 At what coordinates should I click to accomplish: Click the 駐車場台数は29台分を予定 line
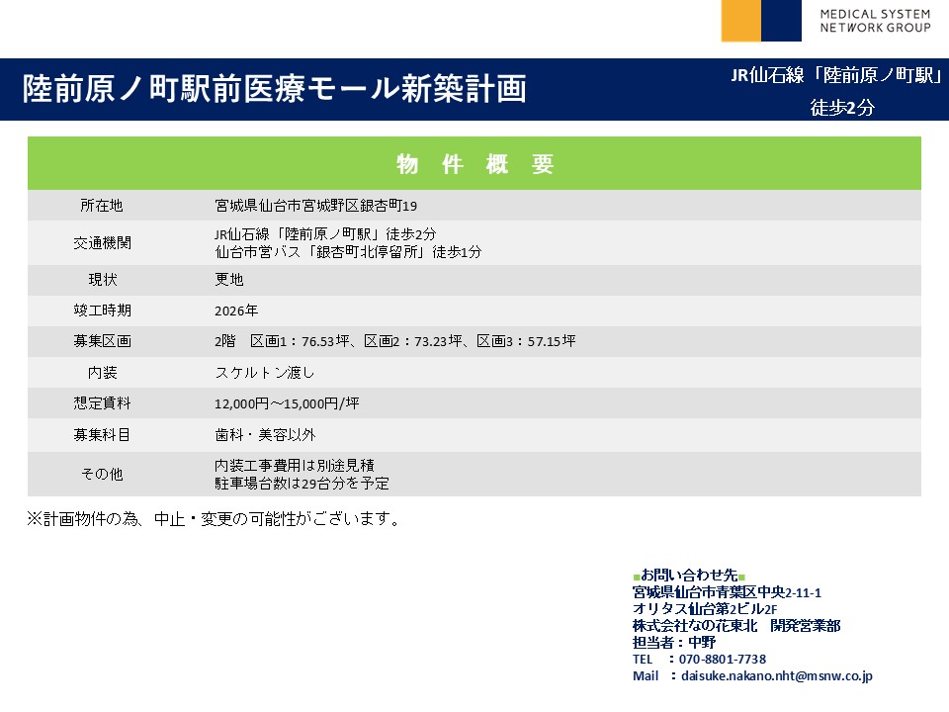(x=302, y=484)
